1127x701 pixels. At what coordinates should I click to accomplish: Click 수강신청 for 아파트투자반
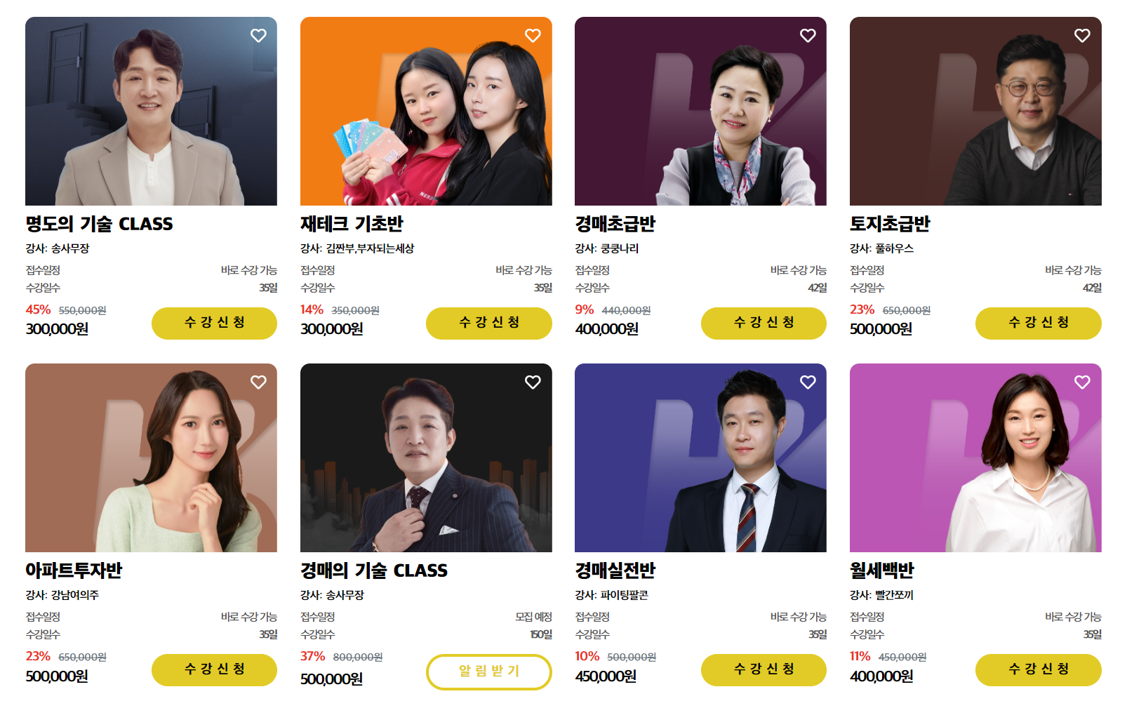pyautogui.click(x=214, y=669)
